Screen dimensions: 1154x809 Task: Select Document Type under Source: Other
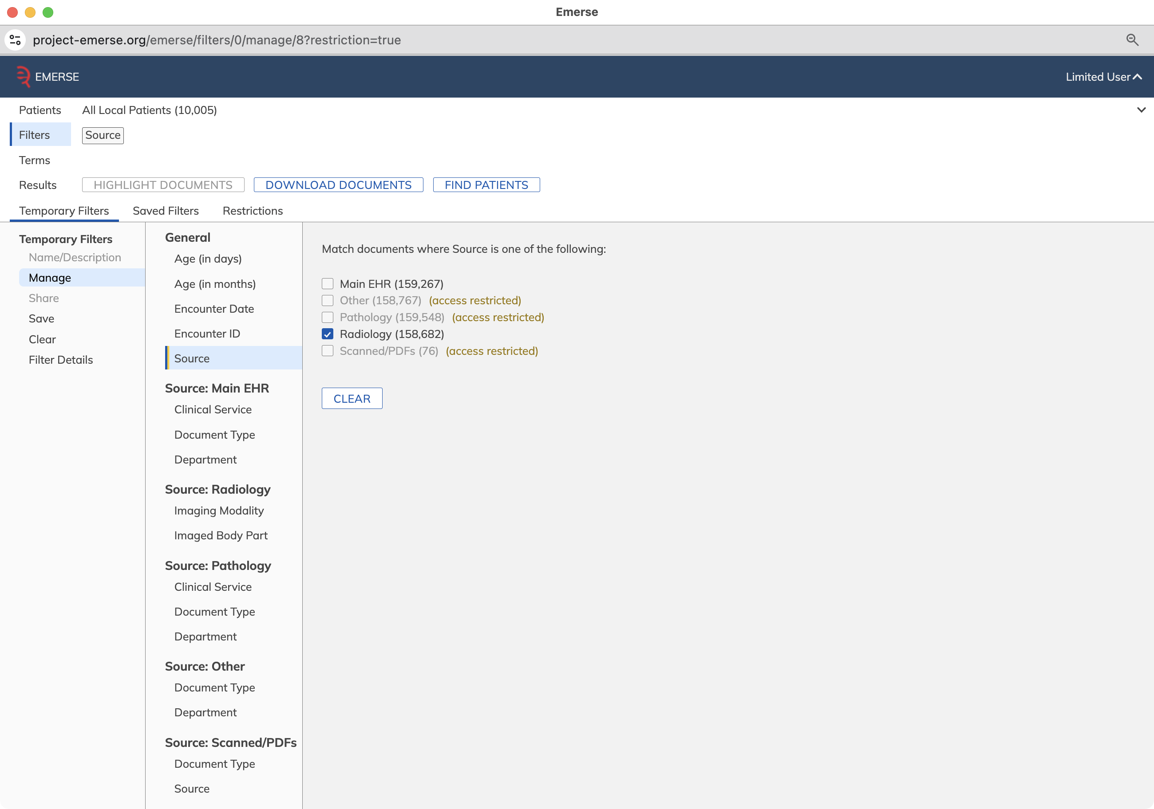click(215, 687)
